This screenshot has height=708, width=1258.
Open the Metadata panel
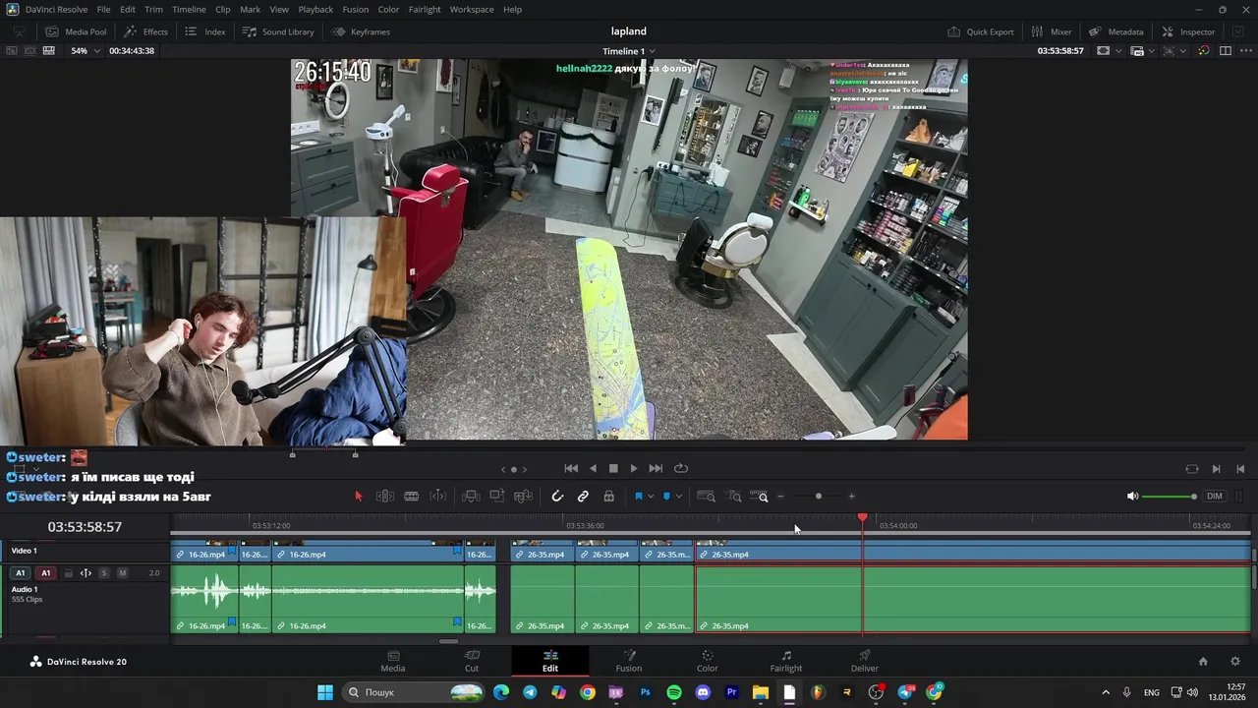pos(1115,31)
